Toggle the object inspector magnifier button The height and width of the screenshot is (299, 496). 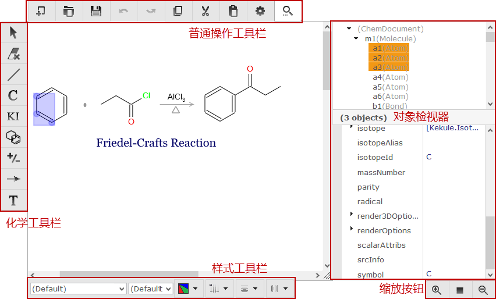[288, 12]
